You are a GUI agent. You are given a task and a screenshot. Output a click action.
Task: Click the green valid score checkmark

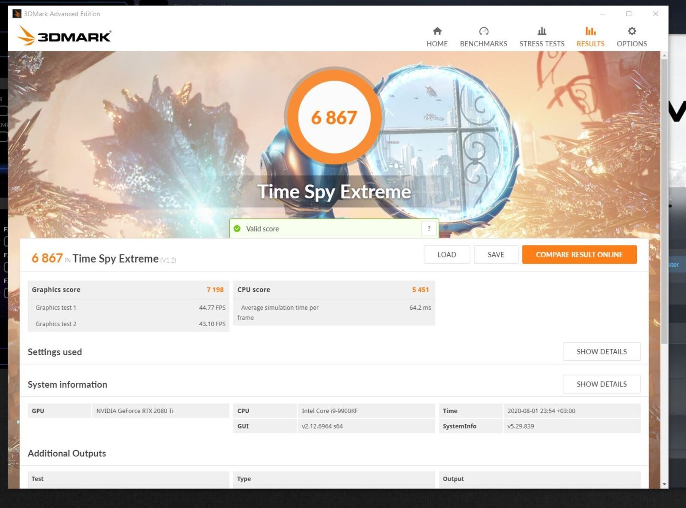click(x=237, y=229)
